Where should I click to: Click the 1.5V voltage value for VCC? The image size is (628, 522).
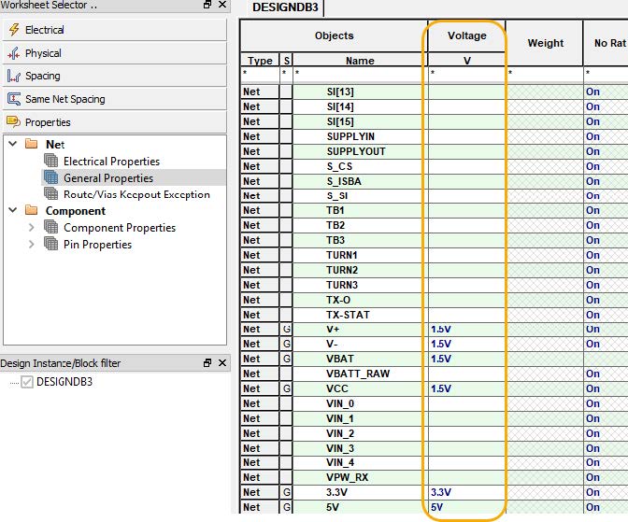pyautogui.click(x=441, y=388)
